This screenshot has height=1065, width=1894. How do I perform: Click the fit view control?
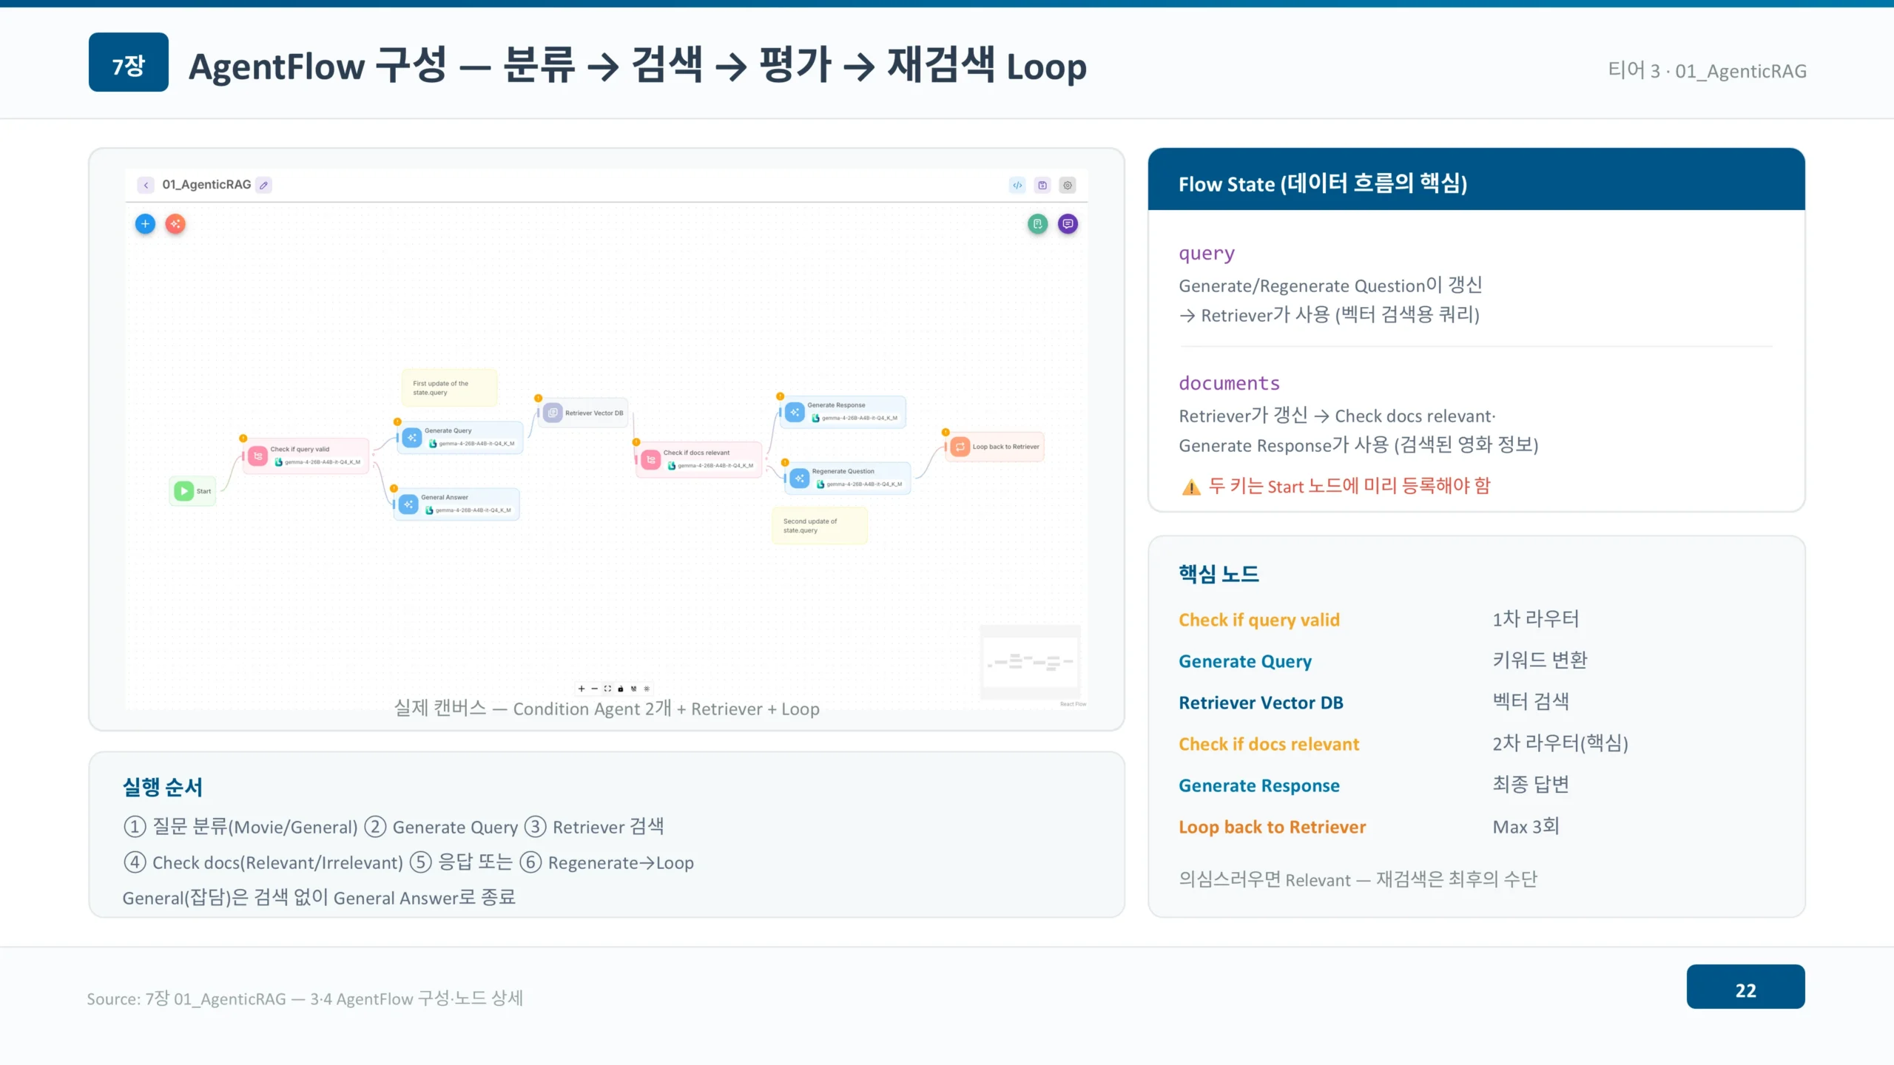[x=607, y=689]
